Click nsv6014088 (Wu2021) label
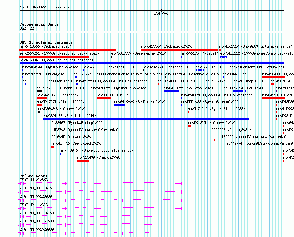Viewport: 294px width, 237px height. [x=176, y=81]
